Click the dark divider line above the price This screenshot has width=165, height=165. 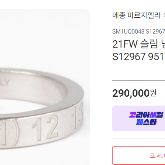[138, 80]
